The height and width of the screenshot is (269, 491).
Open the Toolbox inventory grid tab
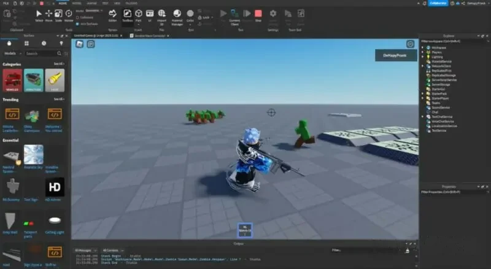click(26, 43)
